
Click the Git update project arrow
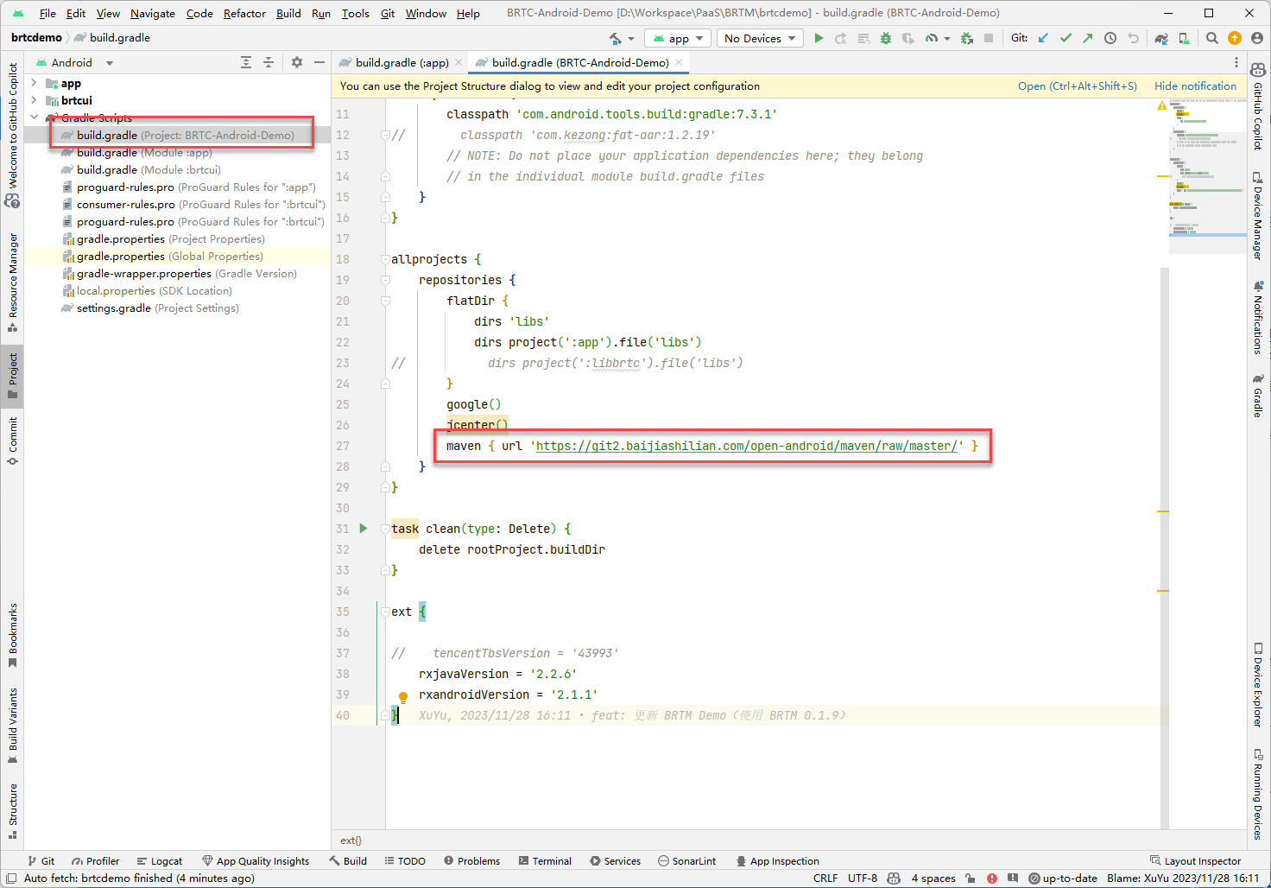point(1043,38)
